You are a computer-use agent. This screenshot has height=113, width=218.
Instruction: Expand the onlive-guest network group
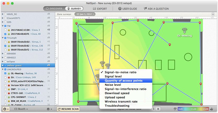click(3, 65)
